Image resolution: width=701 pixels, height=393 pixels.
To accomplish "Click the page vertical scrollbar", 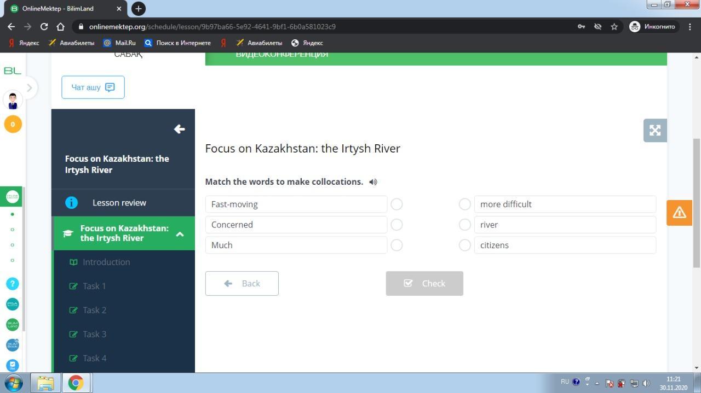I will (697, 203).
